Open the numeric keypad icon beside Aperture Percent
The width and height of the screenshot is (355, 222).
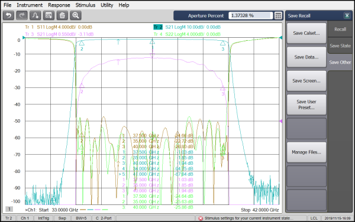[278, 15]
